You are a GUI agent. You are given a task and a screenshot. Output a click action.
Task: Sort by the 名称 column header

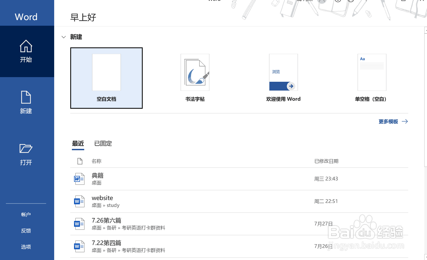click(x=97, y=161)
